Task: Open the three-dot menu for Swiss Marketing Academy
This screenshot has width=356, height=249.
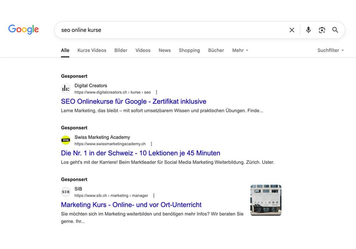Action: pyautogui.click(x=151, y=144)
